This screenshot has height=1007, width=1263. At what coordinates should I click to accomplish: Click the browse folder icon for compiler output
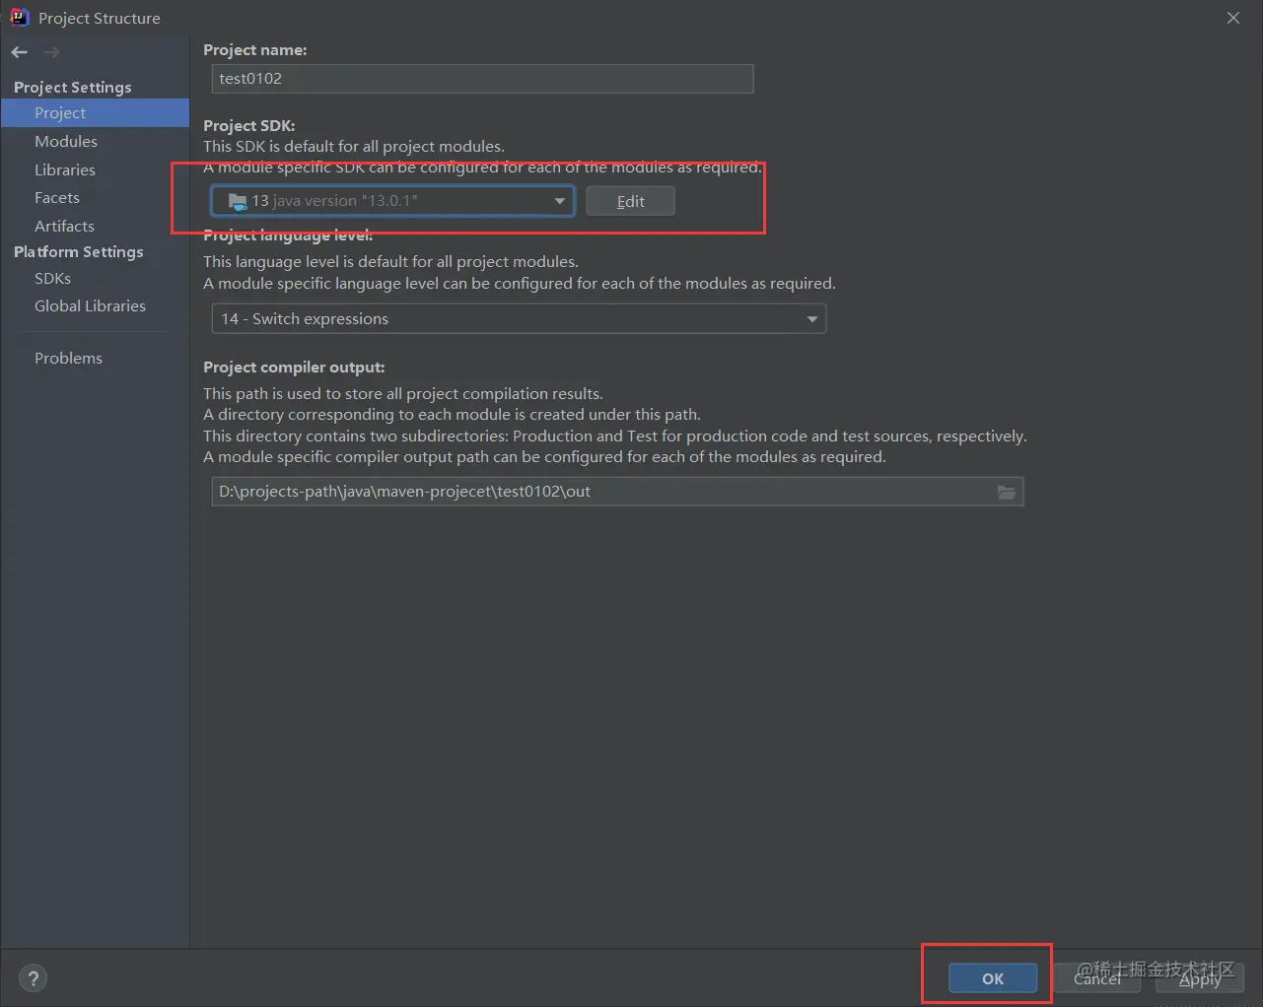(1007, 492)
